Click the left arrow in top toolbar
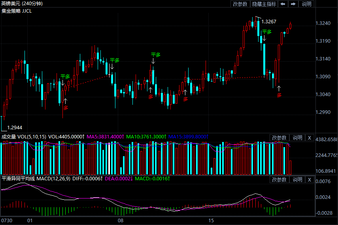 283,4
